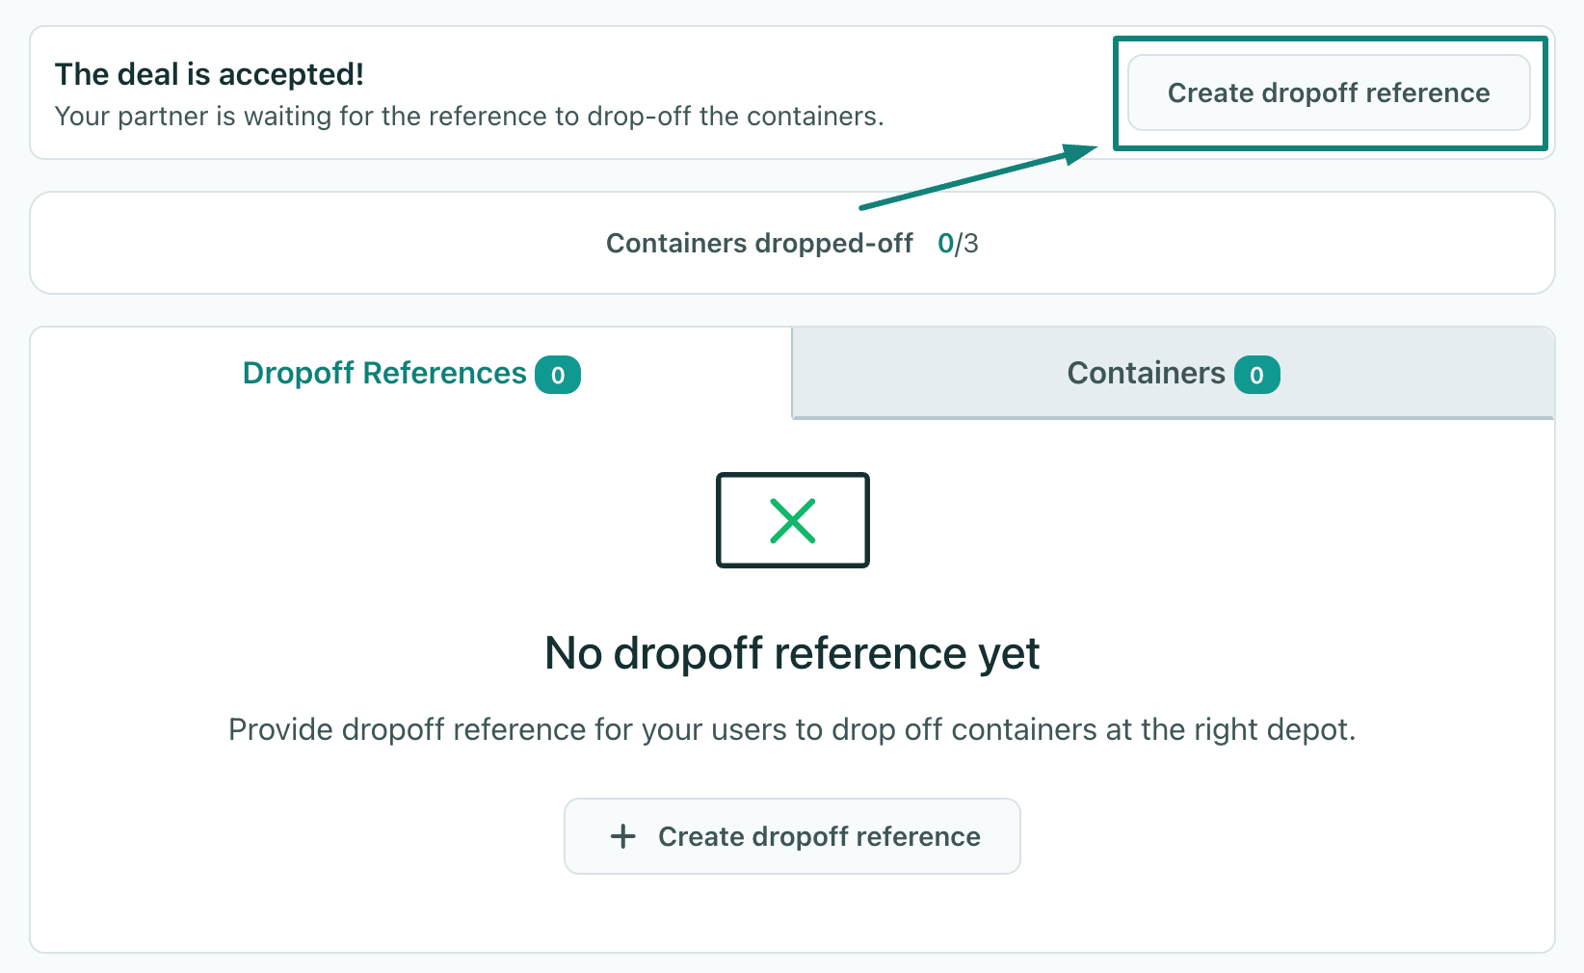Click the dark rectangle frame around the X
Viewport: 1584px width, 973px height.
tap(721, 520)
